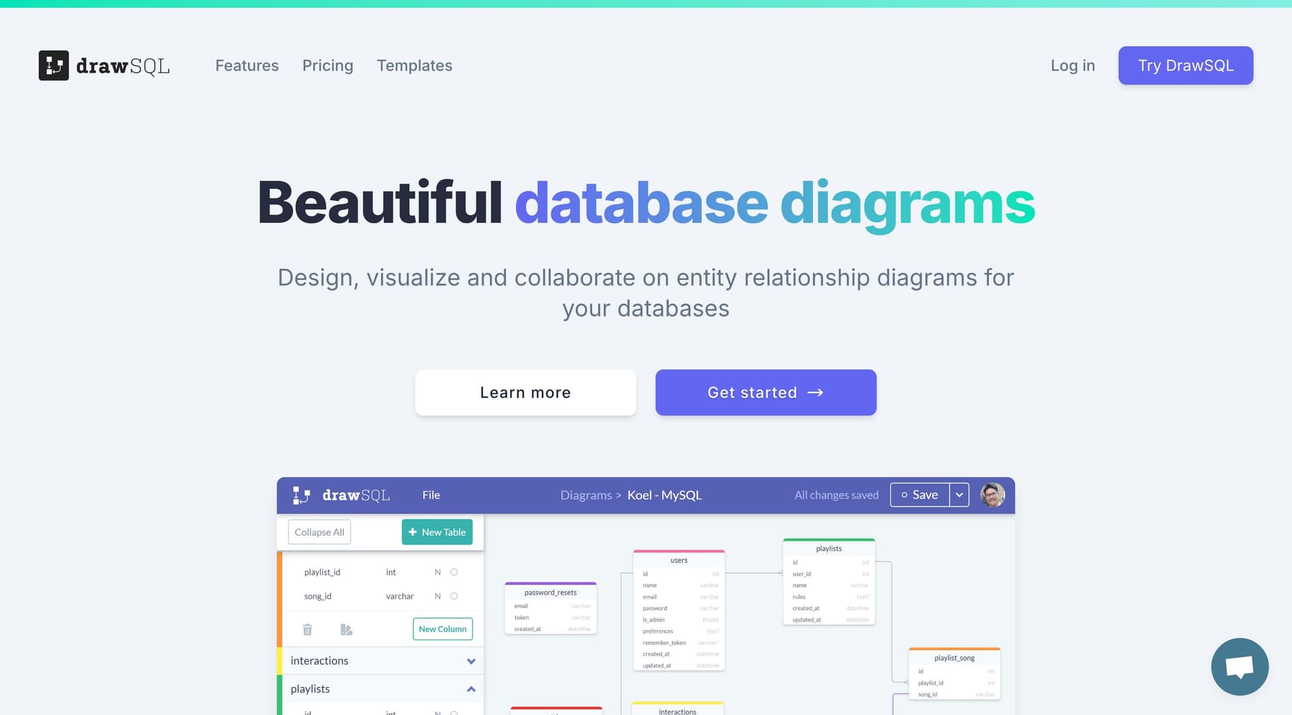Click the Log in link
This screenshot has height=715, width=1292.
(x=1073, y=65)
